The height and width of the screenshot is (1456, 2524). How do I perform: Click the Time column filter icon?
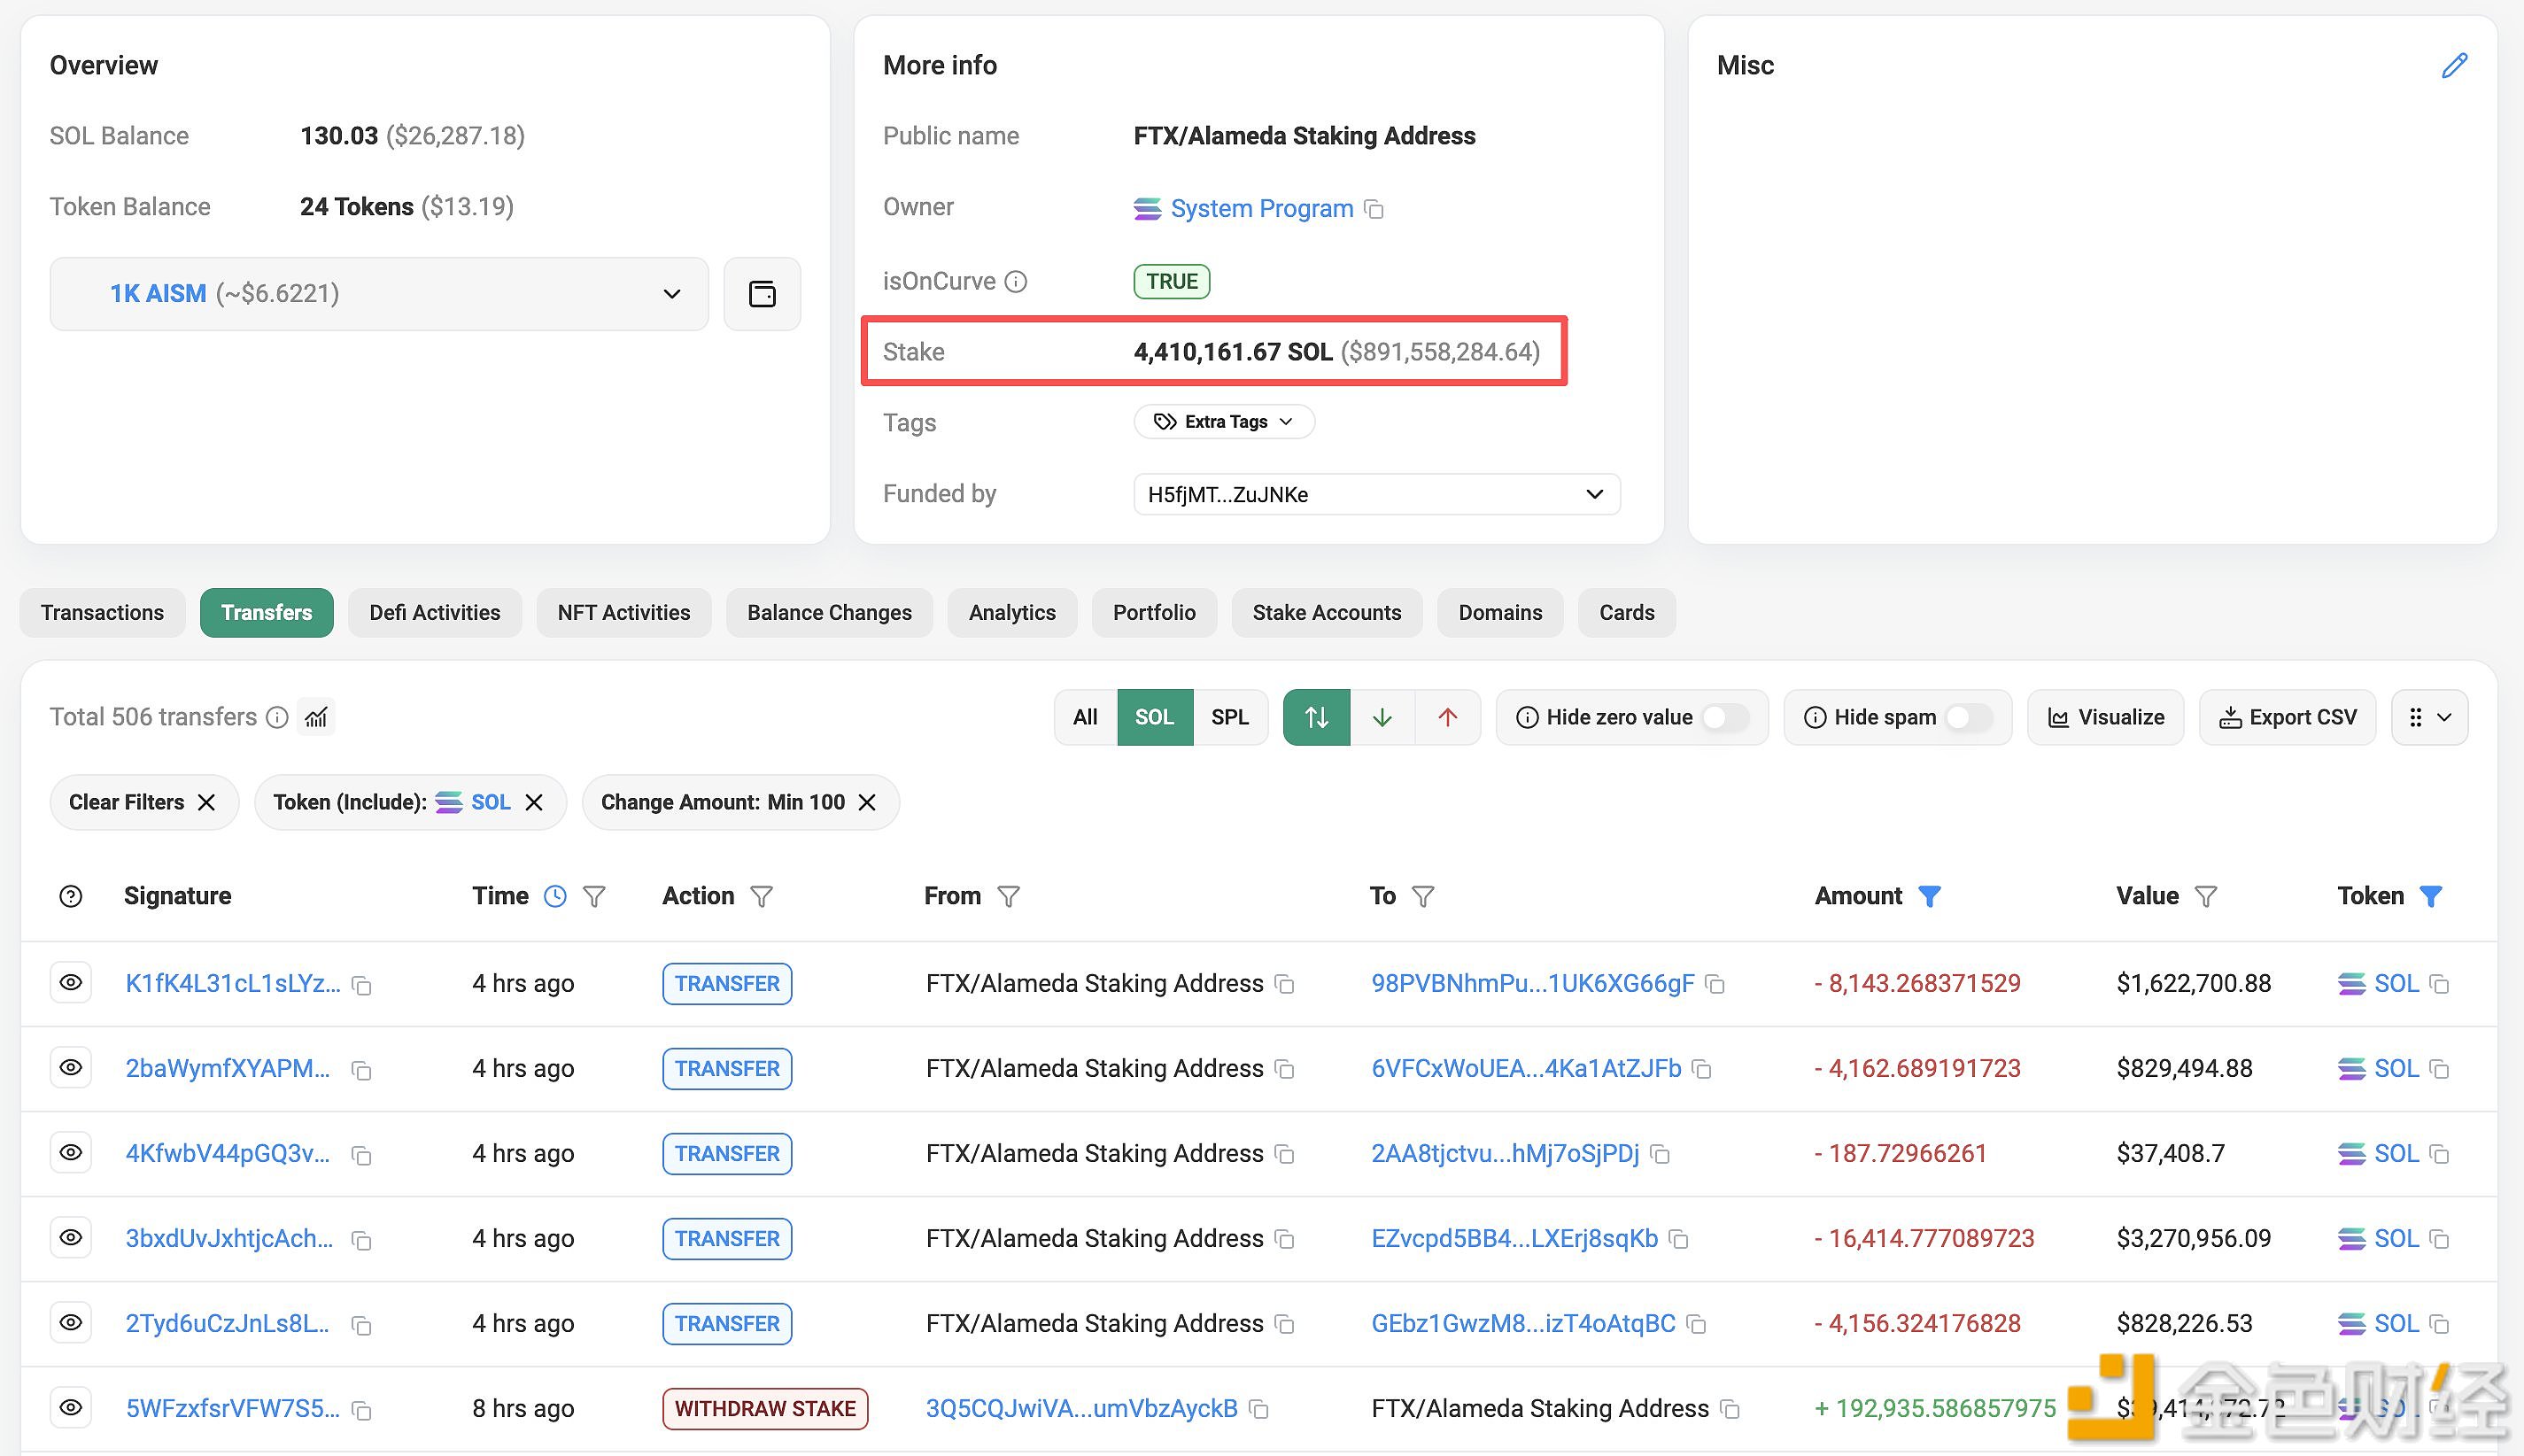594,897
